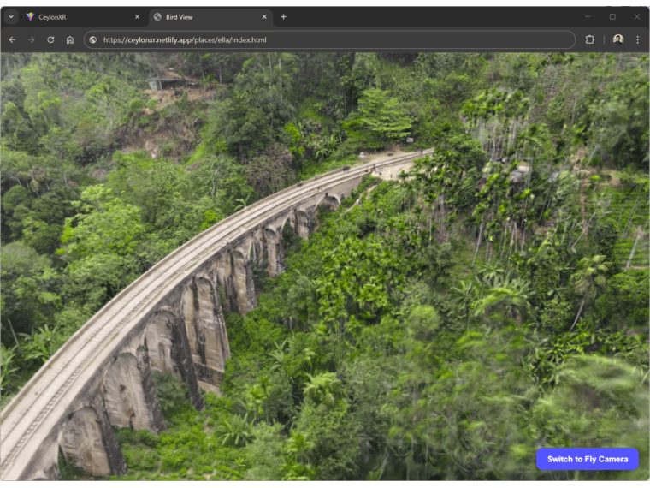Click the forward navigation arrow

click(32, 39)
